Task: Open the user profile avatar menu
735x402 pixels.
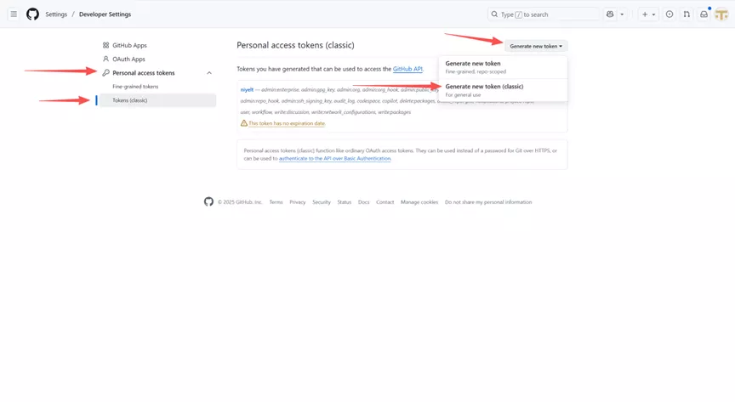Action: pos(721,14)
